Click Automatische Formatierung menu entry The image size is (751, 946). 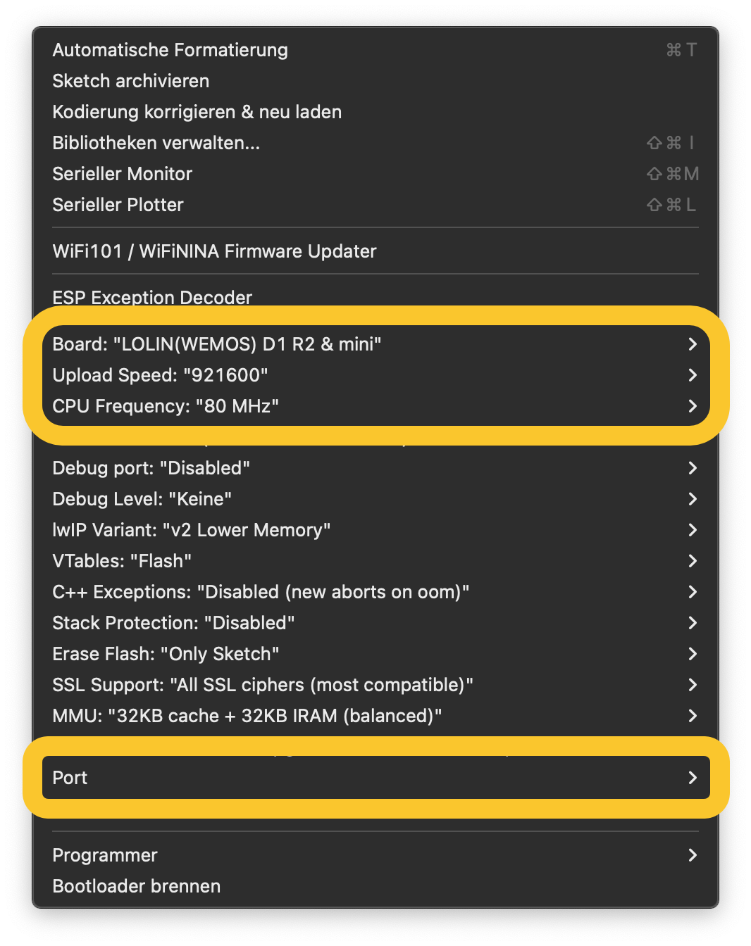point(170,50)
